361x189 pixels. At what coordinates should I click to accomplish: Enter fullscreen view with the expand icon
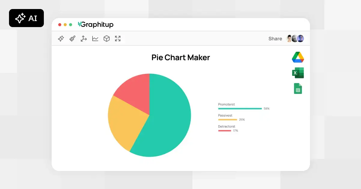click(x=118, y=39)
